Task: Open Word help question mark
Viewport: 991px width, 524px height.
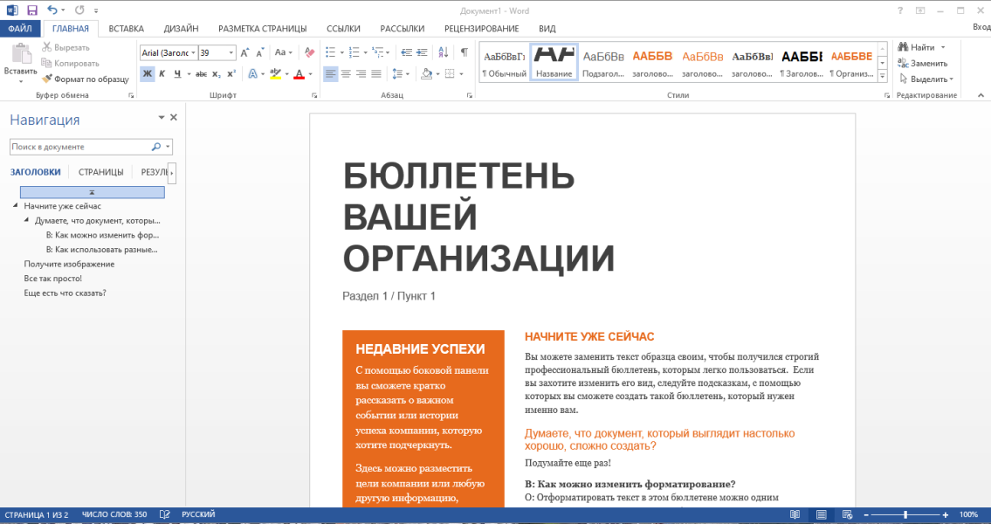Action: (900, 10)
